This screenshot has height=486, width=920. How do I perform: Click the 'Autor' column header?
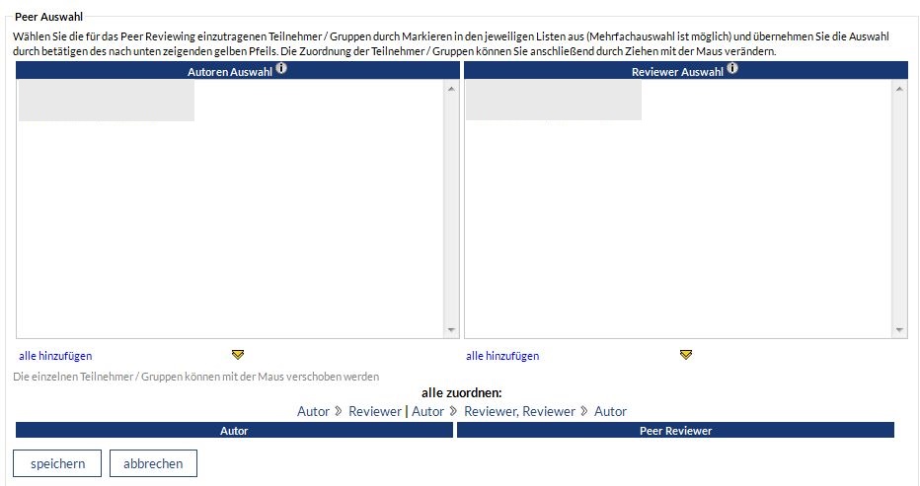pyautogui.click(x=234, y=431)
